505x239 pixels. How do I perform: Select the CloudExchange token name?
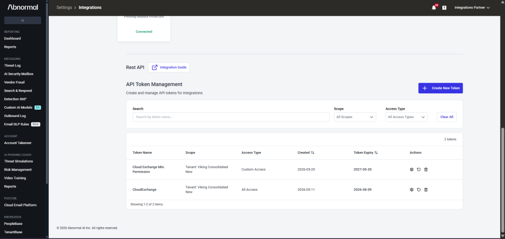coord(144,189)
